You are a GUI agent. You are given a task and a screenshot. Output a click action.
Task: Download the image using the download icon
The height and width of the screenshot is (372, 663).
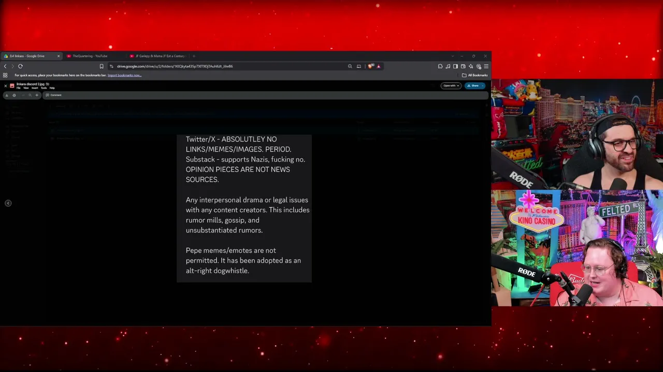[x=7, y=95]
